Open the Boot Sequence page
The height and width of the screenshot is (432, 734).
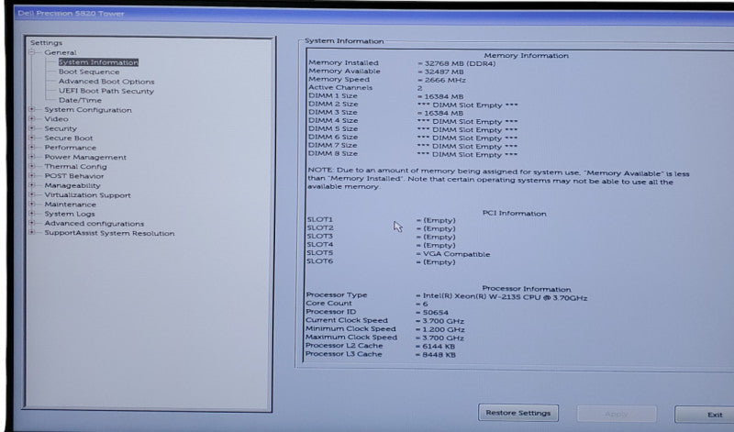89,72
